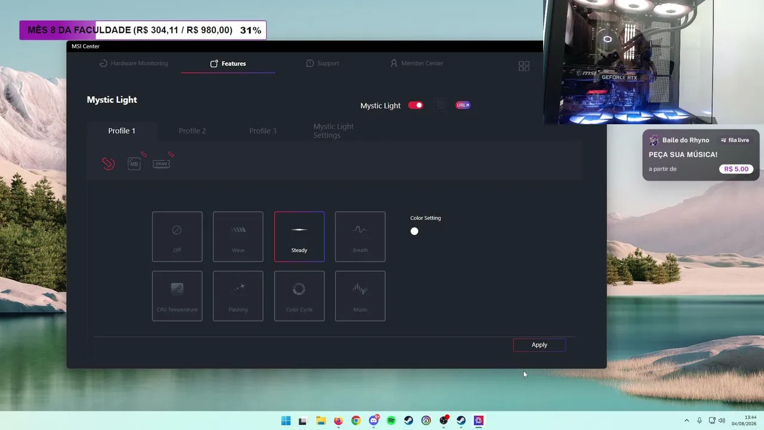764x430 pixels.
Task: Select the MB motherboard device icon
Action: point(134,163)
